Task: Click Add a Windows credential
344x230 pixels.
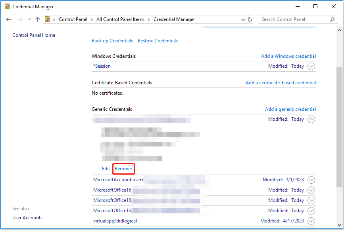Action: tap(288, 56)
